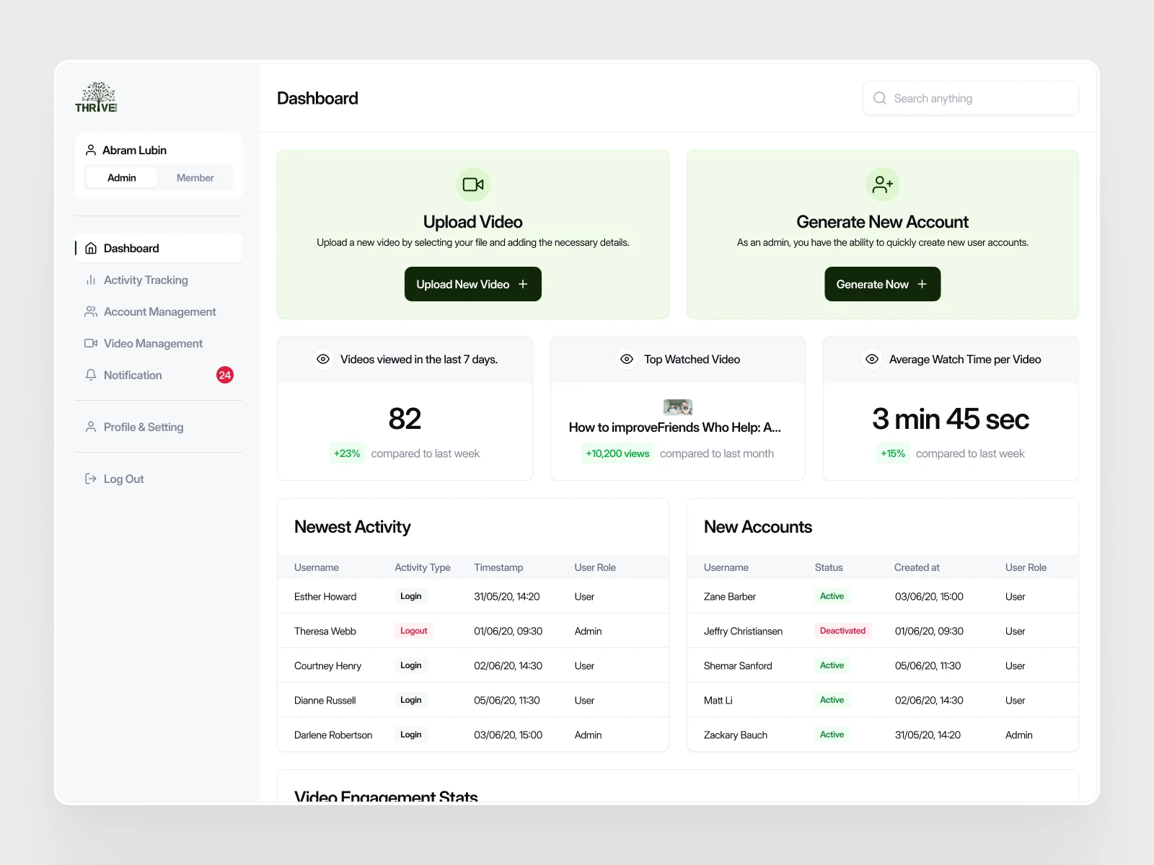Open Dashboard in the sidebar

pyautogui.click(x=159, y=248)
